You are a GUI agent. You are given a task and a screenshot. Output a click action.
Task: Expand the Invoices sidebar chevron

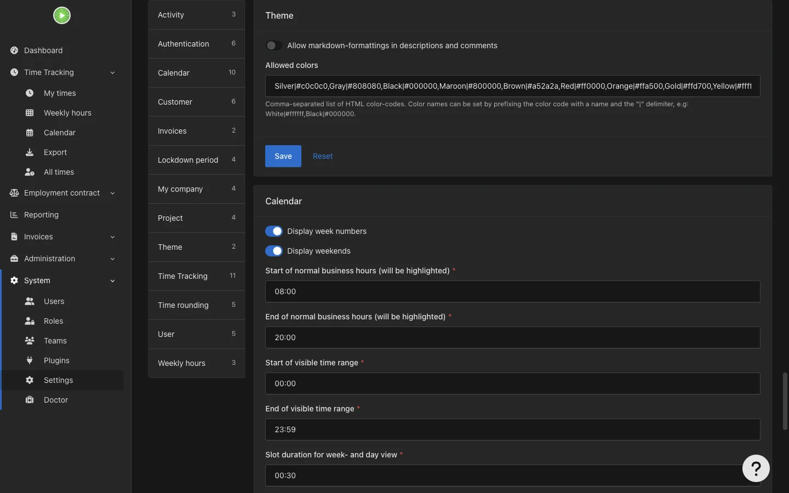112,237
